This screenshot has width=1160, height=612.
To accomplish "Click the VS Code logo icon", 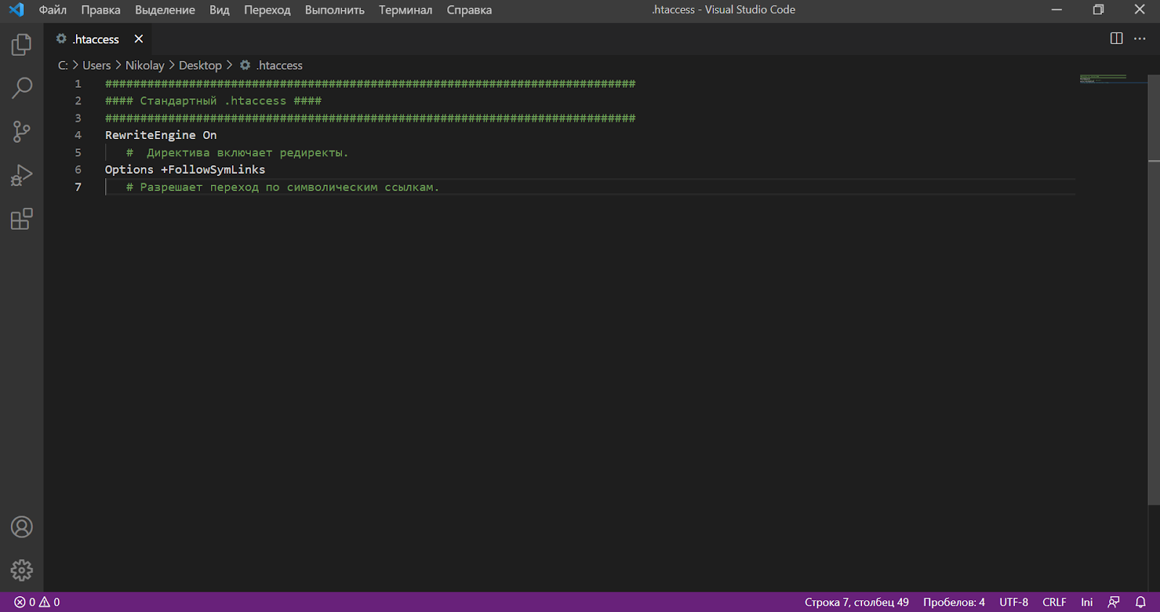I will (16, 9).
